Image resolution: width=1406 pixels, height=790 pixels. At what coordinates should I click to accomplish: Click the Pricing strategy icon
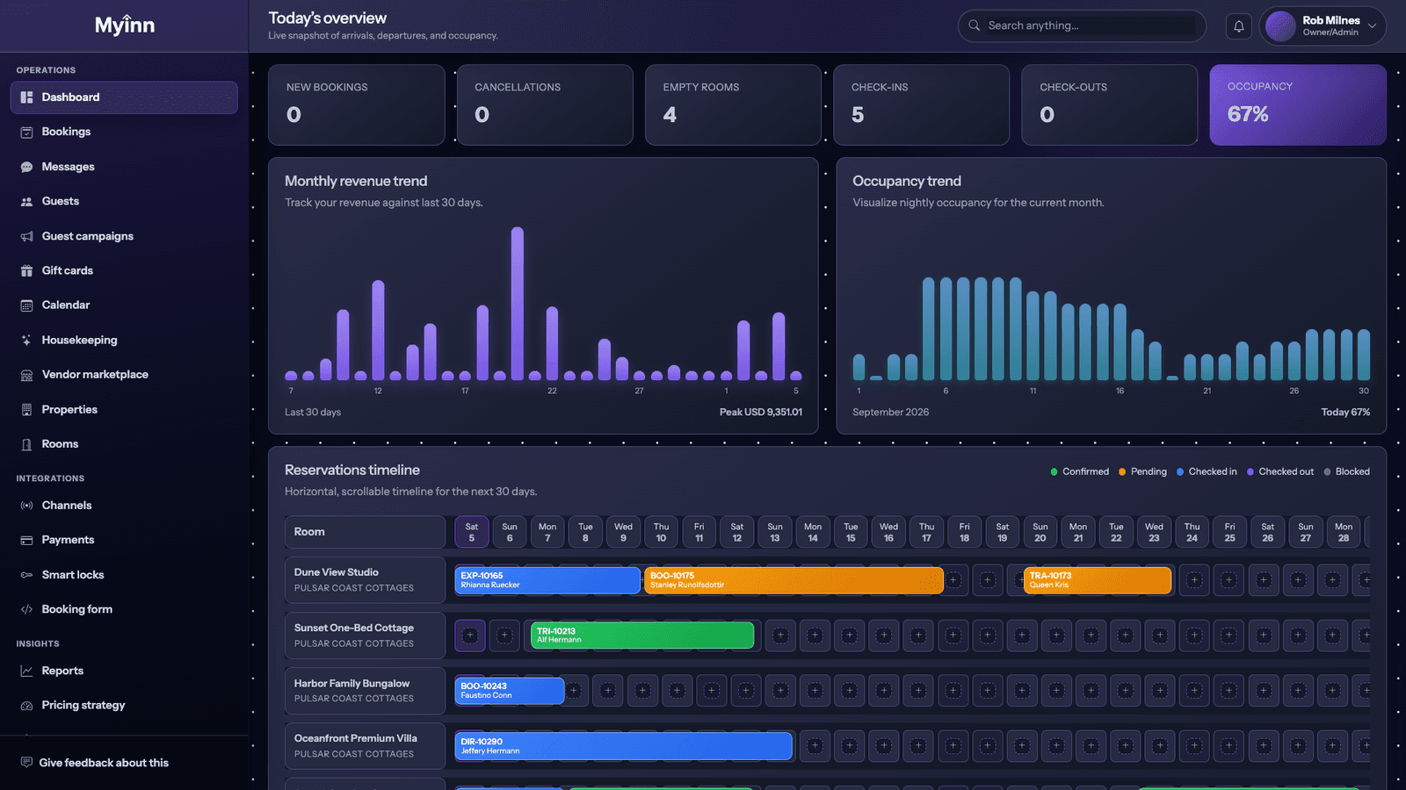(x=26, y=706)
